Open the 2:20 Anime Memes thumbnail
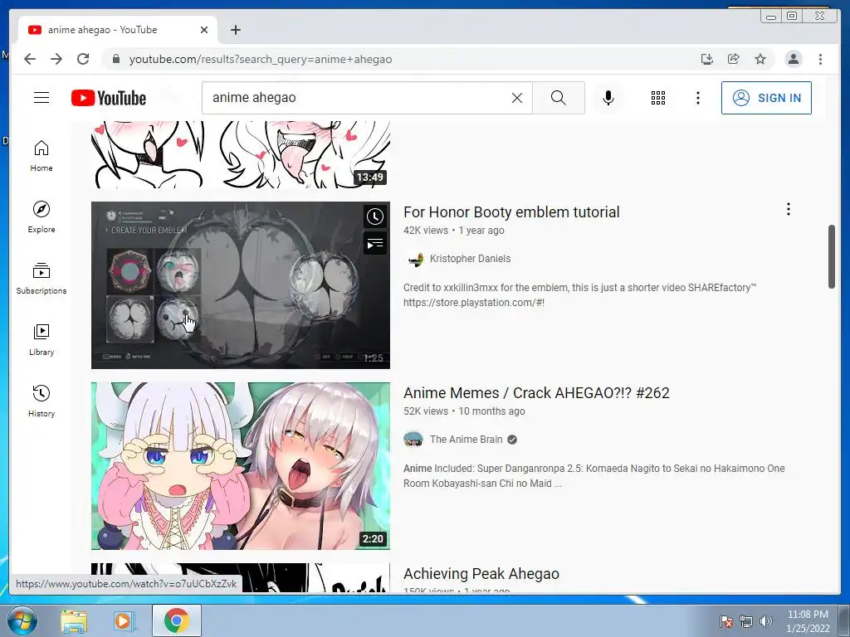 pos(241,466)
